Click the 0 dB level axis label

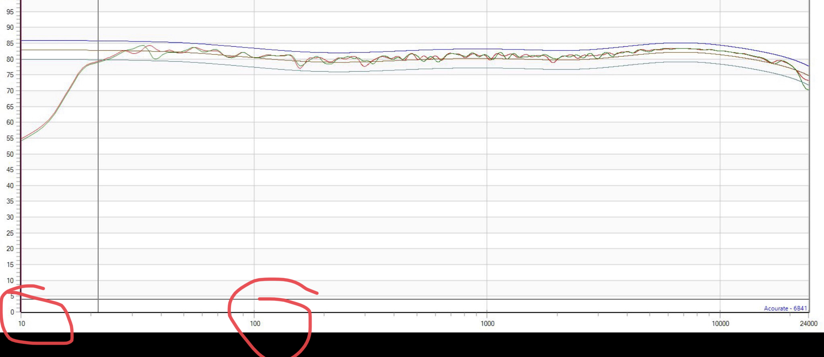[x=12, y=312]
